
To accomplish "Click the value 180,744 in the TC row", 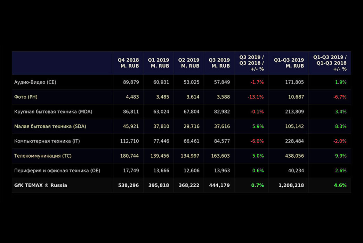I will click(x=129, y=156).
